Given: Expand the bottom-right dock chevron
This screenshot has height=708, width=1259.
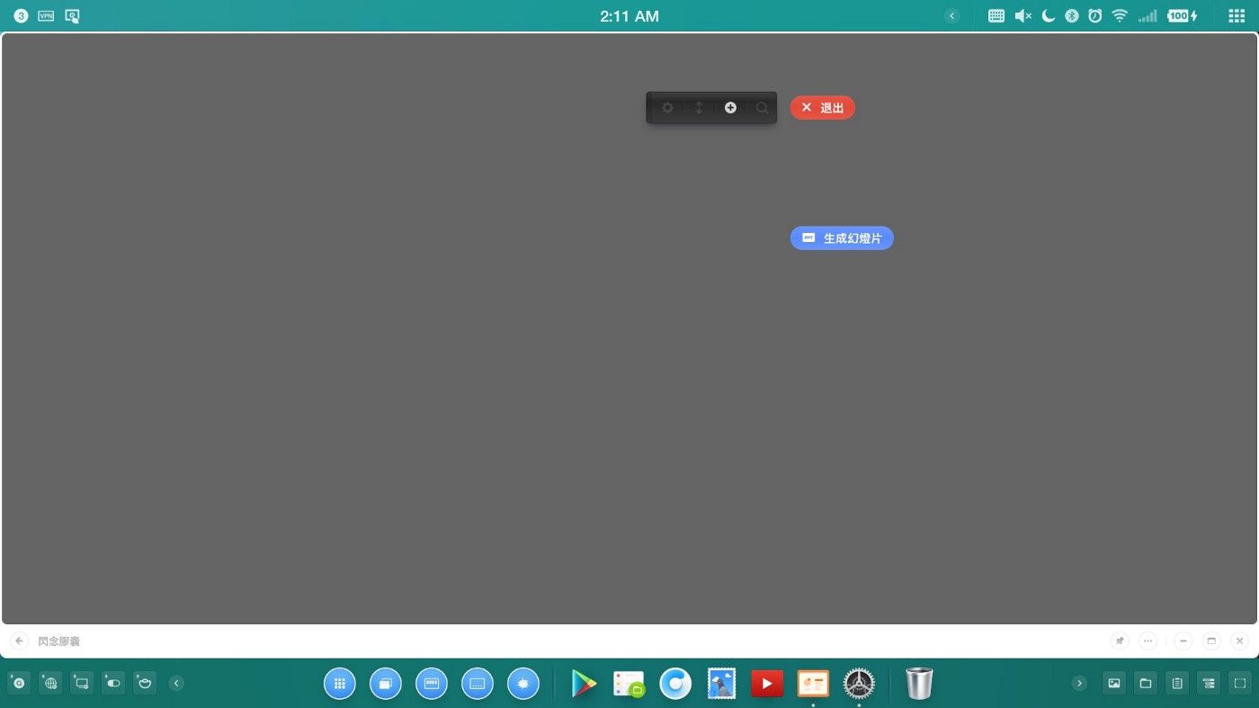Looking at the screenshot, I should [x=1080, y=684].
